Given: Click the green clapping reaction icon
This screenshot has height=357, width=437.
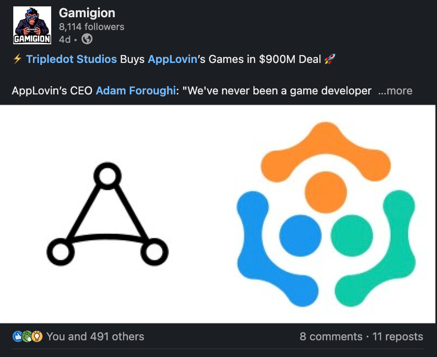Looking at the screenshot, I should 27,336.
